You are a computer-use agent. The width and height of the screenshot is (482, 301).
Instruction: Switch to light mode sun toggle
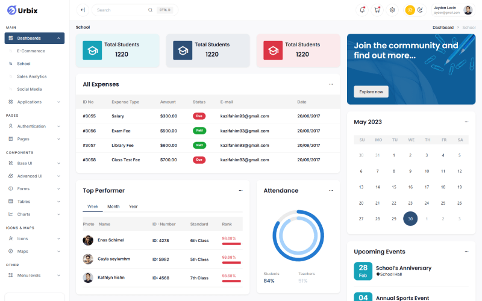pos(410,10)
